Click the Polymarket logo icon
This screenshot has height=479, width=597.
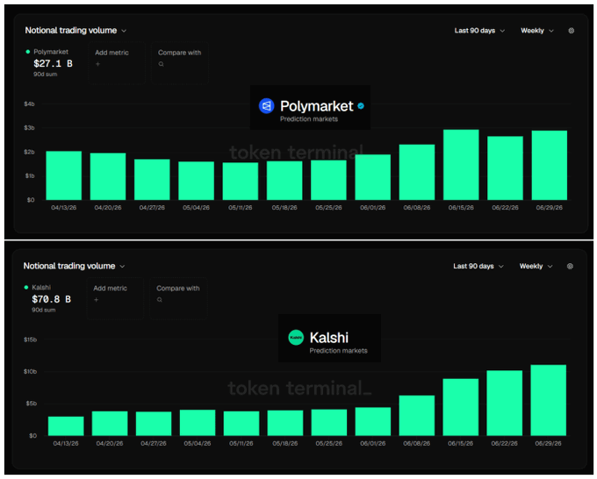pos(267,106)
